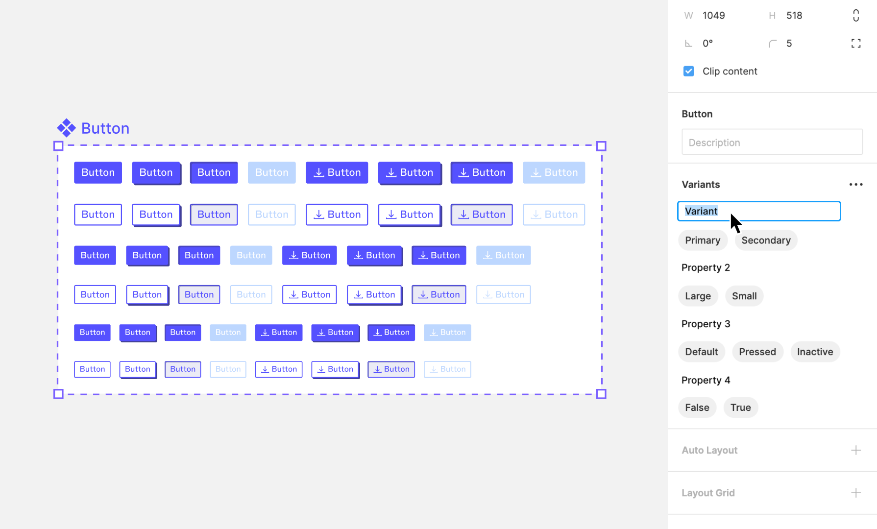Select the Primary variant chip
The height and width of the screenshot is (529, 877).
tap(703, 240)
